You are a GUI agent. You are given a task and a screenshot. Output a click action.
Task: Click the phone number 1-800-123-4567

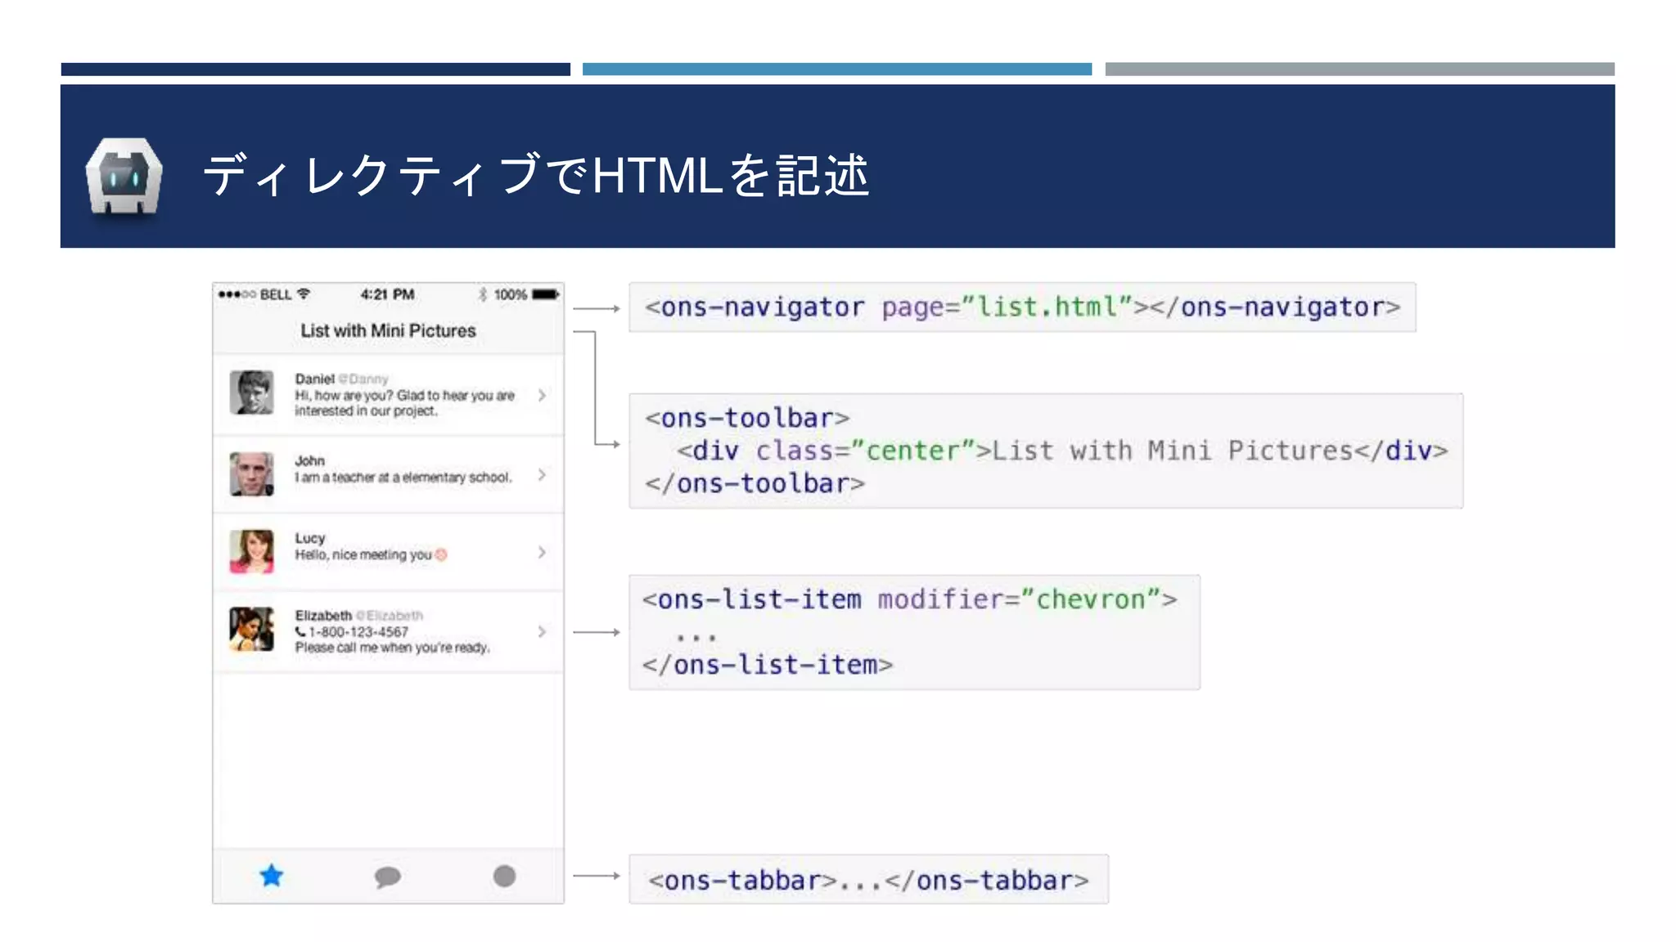click(x=358, y=631)
